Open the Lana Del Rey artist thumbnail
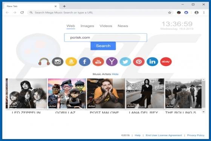Screen dimensions: 211x141 [x=145, y=93]
